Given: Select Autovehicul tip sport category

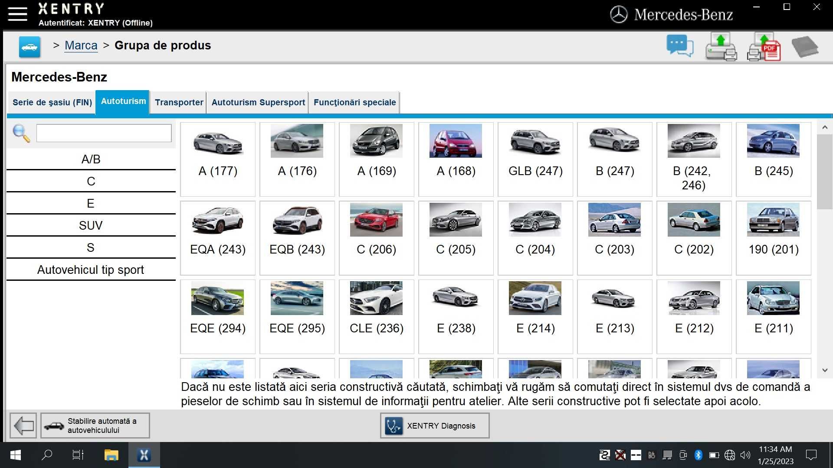Looking at the screenshot, I should [x=91, y=270].
